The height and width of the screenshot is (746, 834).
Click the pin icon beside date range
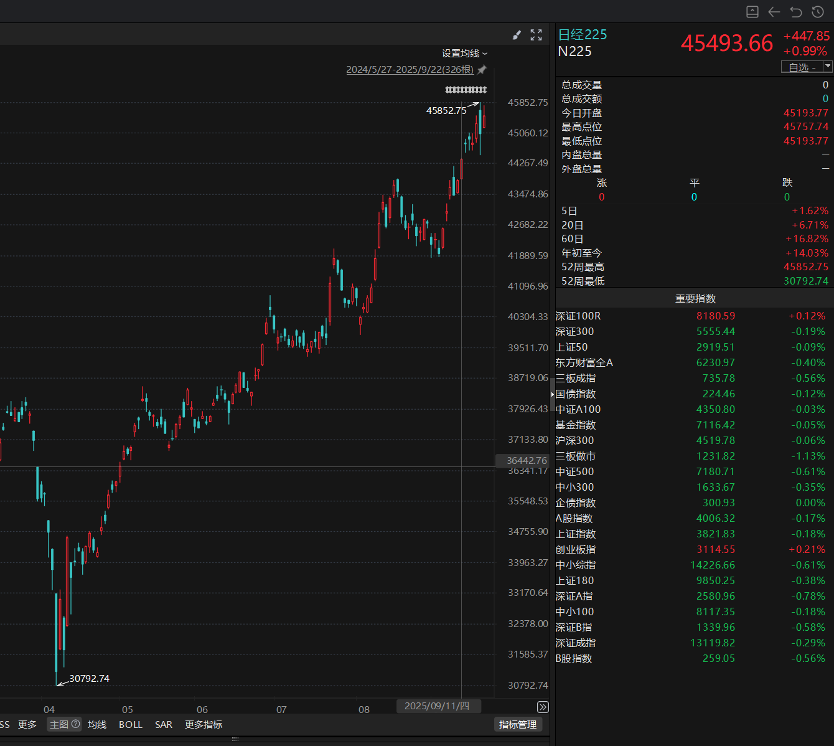click(482, 70)
